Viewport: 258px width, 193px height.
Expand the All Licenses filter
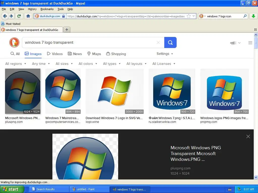click(x=164, y=64)
